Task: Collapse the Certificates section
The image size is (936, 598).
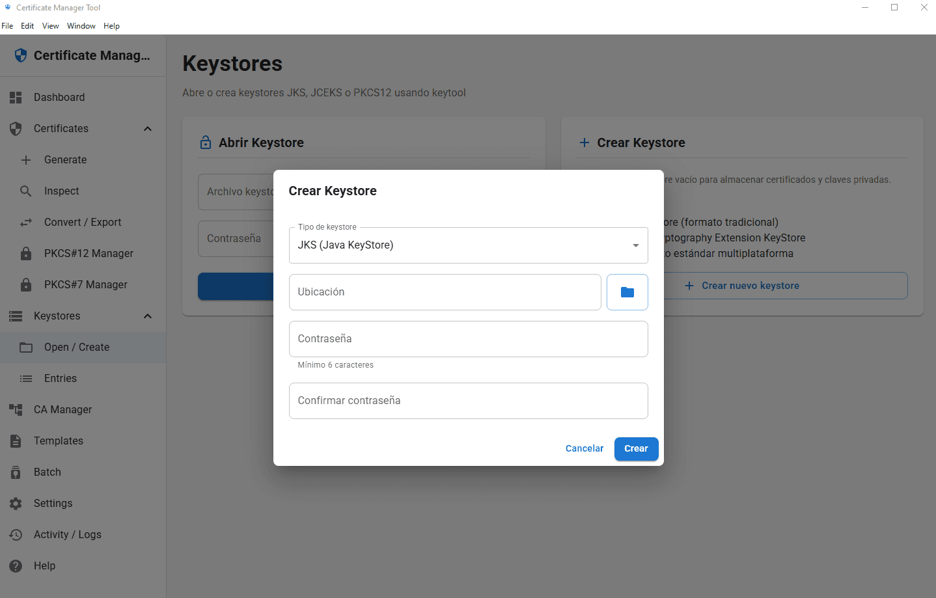Action: pyautogui.click(x=148, y=128)
